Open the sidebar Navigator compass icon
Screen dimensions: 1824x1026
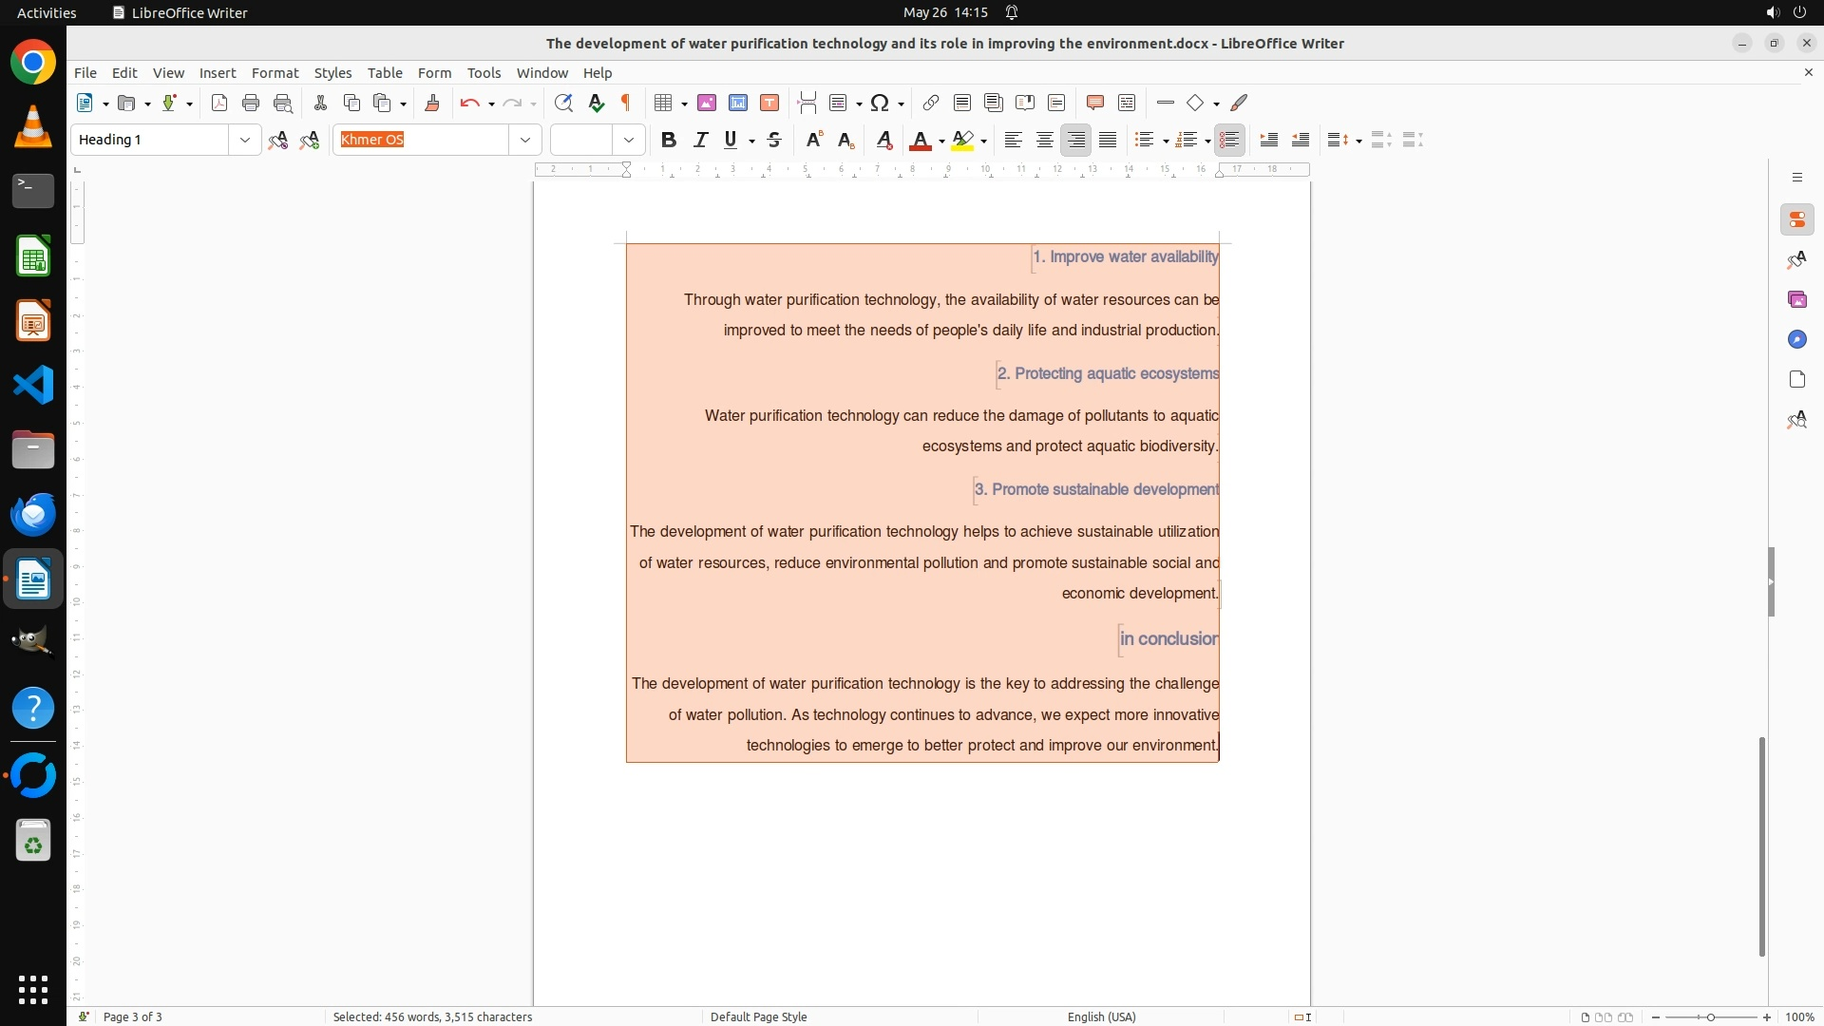pos(1796,339)
